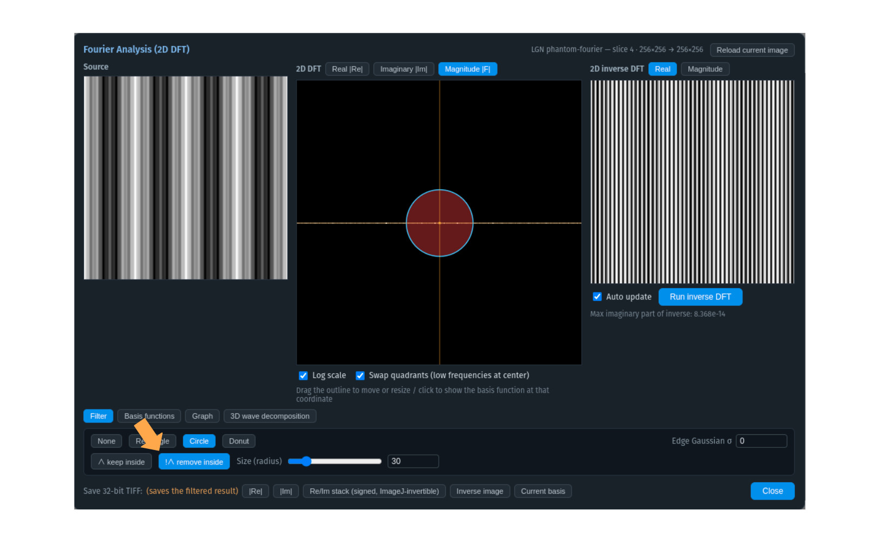The height and width of the screenshot is (546, 878).
Task: Open the Basis functions tab
Action: (149, 416)
